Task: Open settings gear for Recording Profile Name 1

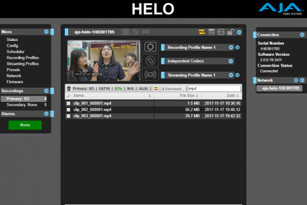Action: [237, 47]
